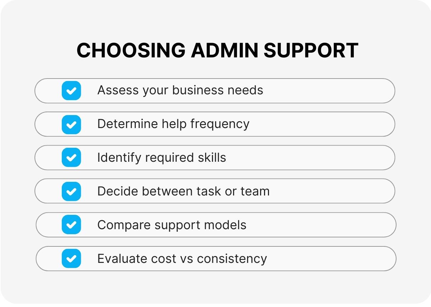Toggle the 'Compare support models' checkbox
The height and width of the screenshot is (307, 431).
click(71, 225)
